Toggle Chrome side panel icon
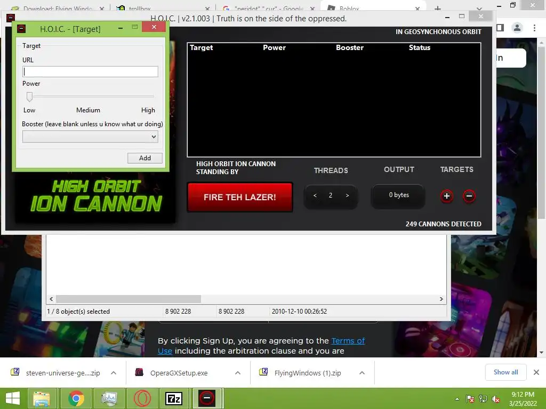Screen dimensions: 546x409 (x=500, y=28)
